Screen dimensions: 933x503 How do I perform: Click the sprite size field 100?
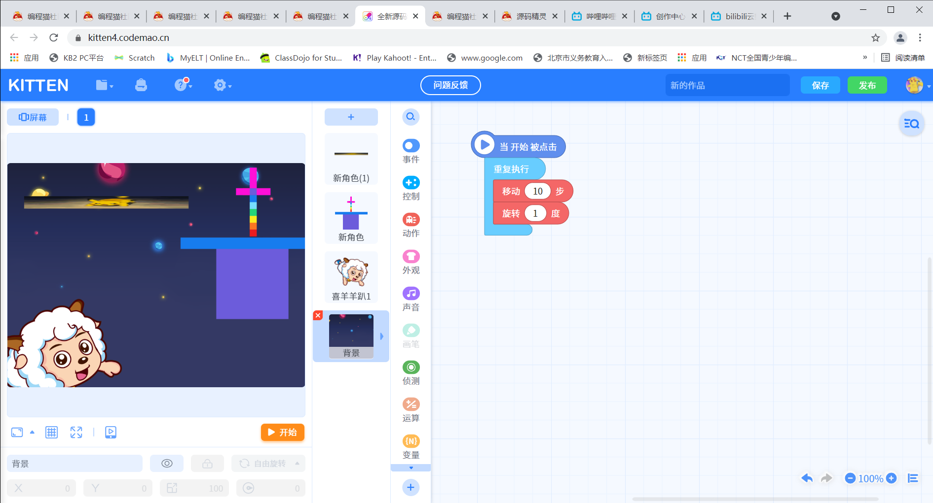[194, 488]
